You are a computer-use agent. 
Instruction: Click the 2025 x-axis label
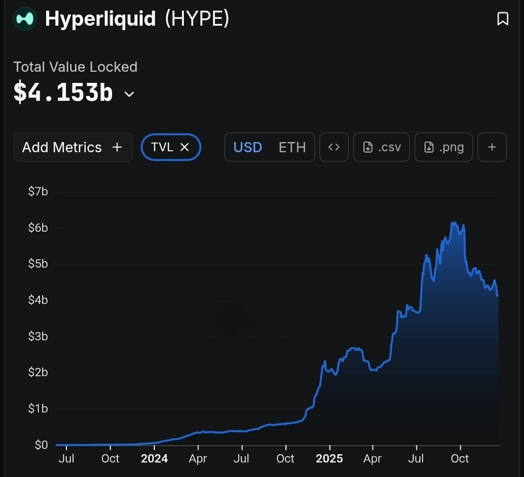(x=329, y=459)
